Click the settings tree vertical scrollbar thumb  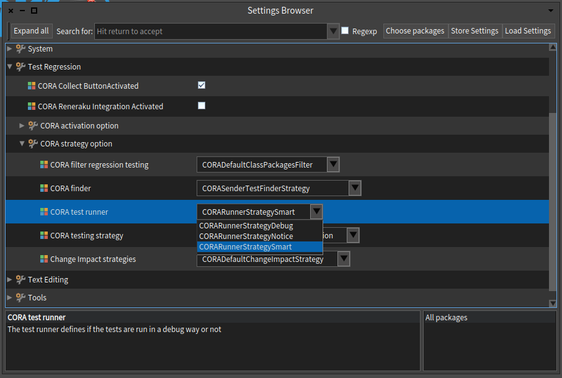(553, 202)
